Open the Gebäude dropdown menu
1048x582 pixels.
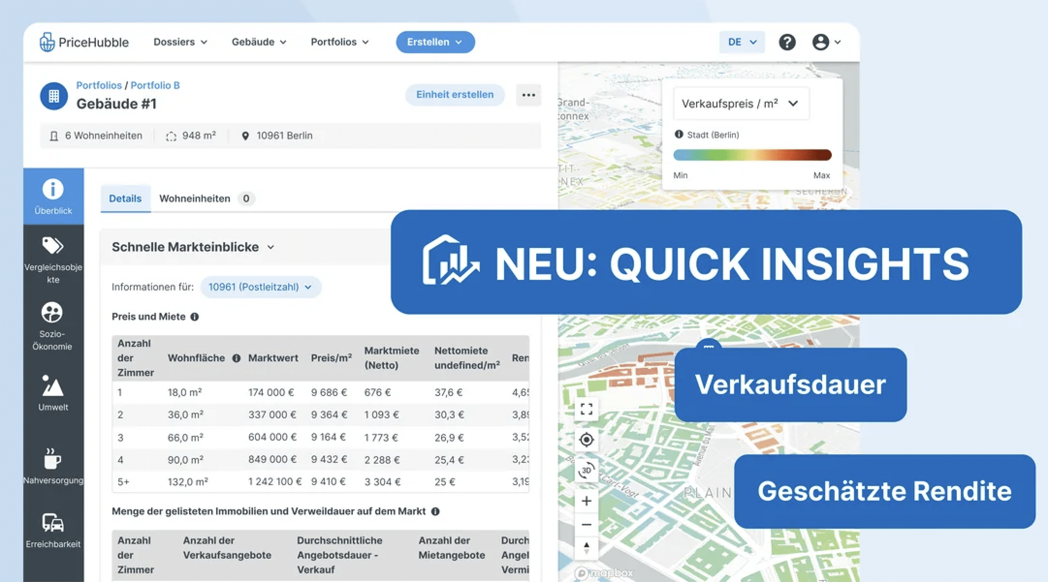259,42
